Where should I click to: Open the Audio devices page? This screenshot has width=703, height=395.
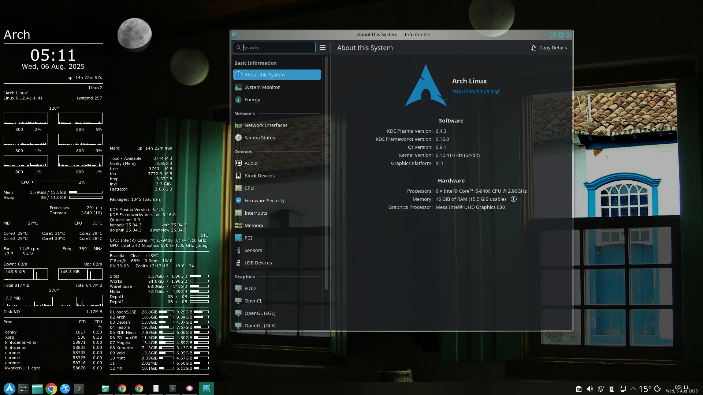pos(277,163)
